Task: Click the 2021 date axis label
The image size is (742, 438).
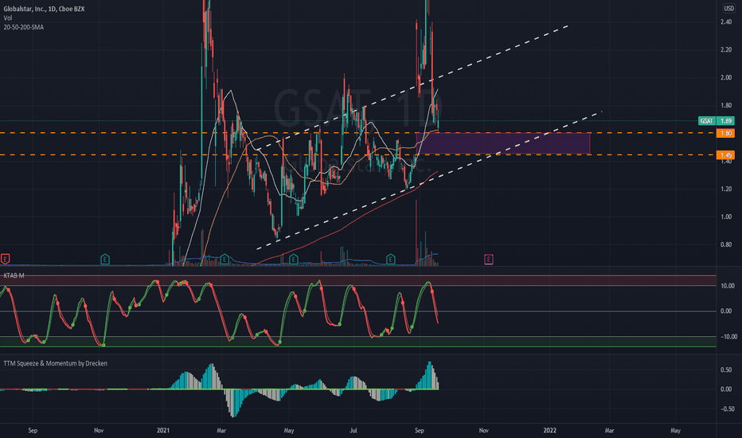Action: tap(162, 430)
